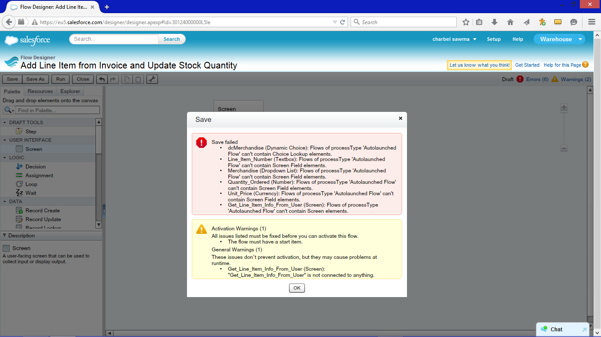Viewport: 601px width, 337px height.
Task: Open the Warnings (2) link
Action: 576,79
